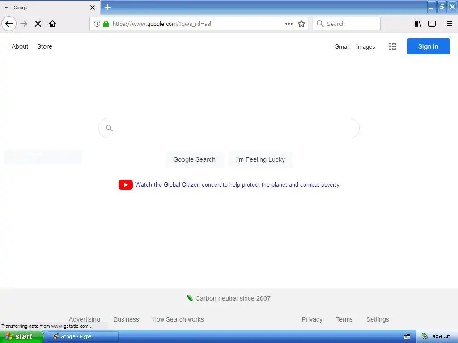This screenshot has width=458, height=343.
Task: Click the green leaf carbon icon
Action: click(190, 298)
